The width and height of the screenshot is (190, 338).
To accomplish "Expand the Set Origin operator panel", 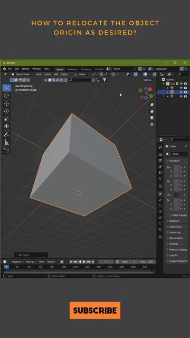I will tap(31, 255).
